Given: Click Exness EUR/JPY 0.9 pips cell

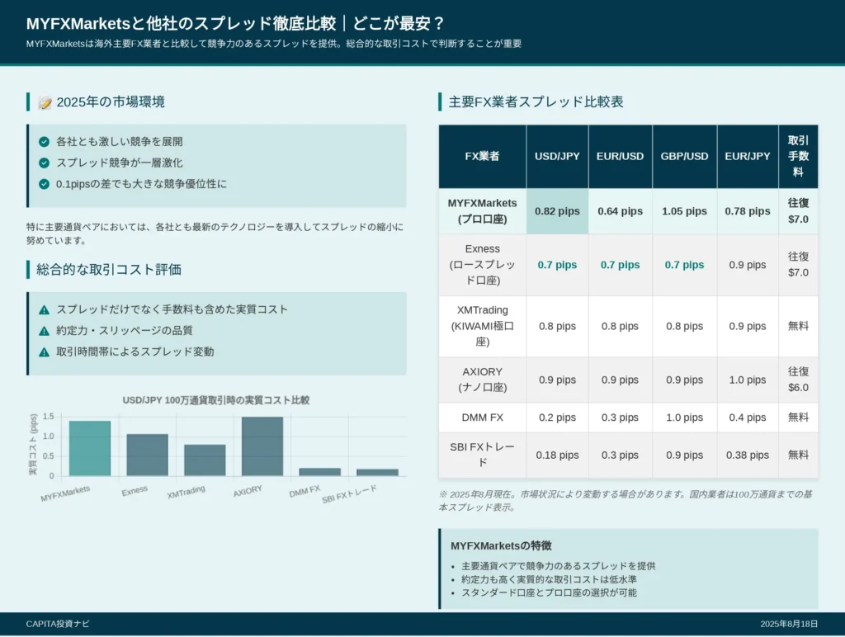Looking at the screenshot, I should 748,265.
